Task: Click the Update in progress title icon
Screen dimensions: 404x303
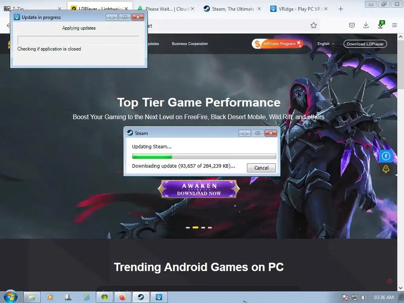Action: tap(17, 17)
